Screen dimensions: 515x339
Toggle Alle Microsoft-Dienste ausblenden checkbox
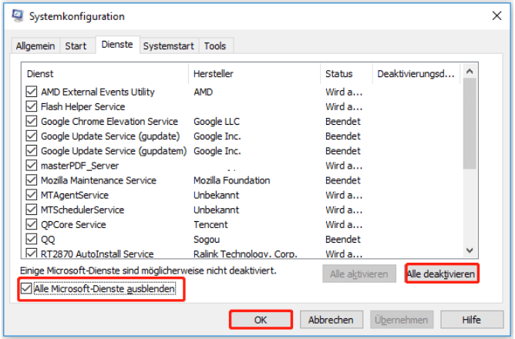28,290
